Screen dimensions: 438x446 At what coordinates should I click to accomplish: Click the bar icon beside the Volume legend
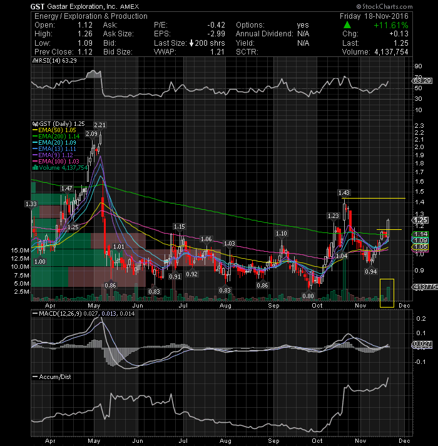pyautogui.click(x=35, y=167)
